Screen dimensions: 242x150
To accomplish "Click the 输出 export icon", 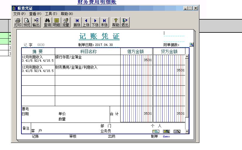I will tap(36, 23).
